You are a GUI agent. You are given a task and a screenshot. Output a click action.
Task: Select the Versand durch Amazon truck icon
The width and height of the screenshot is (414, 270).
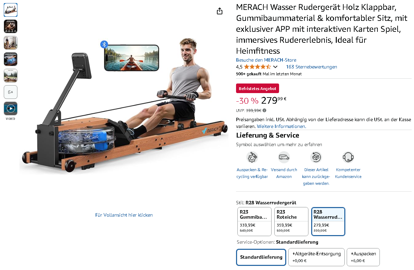pos(284,157)
